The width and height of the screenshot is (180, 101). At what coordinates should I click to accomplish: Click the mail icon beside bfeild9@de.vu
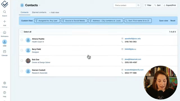point(122,49)
